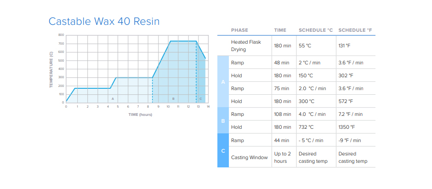Screen dimensions: 432x189
Task: Click the '2.0 °C / min' ramp rate
Action: pyautogui.click(x=312, y=88)
